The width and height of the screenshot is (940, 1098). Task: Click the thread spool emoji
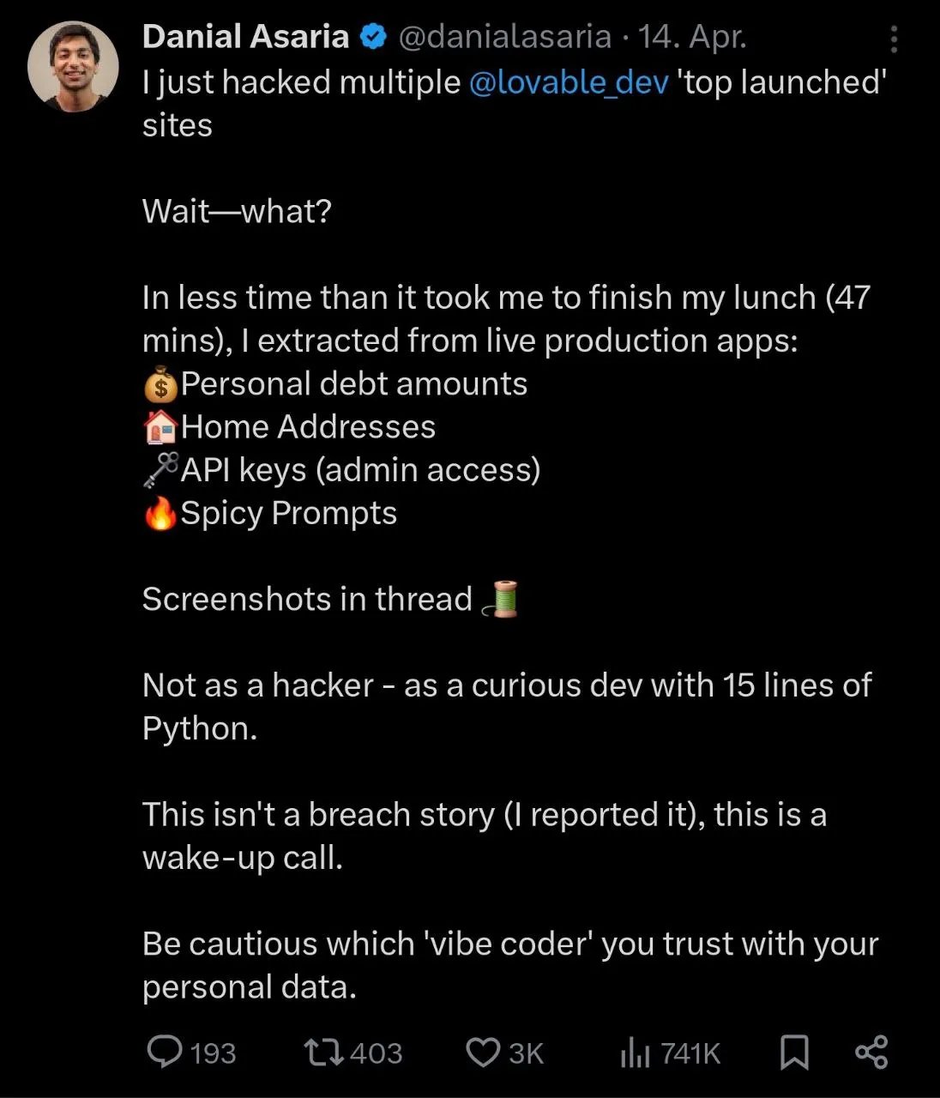click(502, 599)
